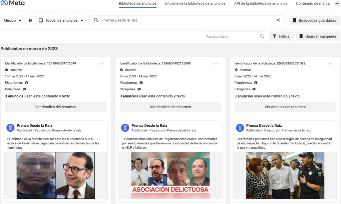Ver detalles del resumen for 6 mar ad

[x=285, y=107]
